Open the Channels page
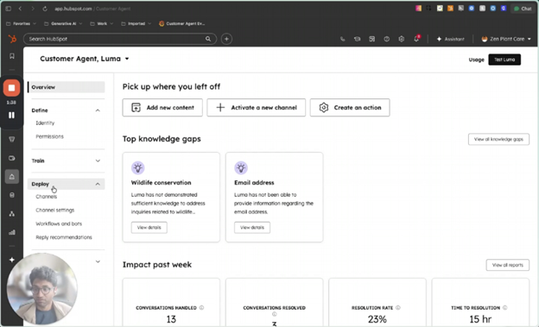 pos(47,197)
